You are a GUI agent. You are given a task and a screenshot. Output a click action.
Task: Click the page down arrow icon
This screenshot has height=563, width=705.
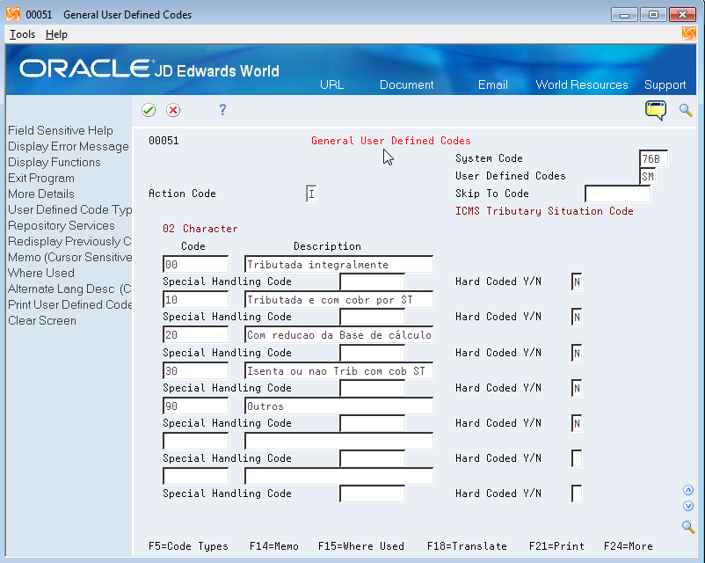coord(688,506)
